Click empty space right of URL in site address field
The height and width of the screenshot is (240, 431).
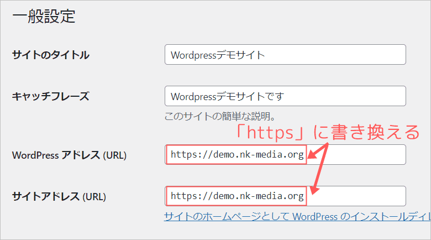tap(365, 196)
